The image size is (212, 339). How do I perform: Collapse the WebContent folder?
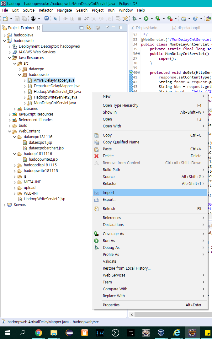click(9, 131)
